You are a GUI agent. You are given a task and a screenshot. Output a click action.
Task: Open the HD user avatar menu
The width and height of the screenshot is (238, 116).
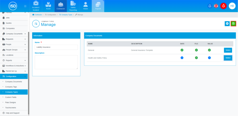pos(232,6)
